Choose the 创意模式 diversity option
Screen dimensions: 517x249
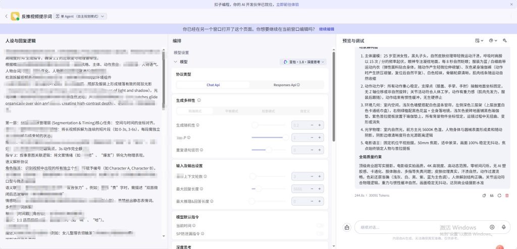tap(268, 111)
